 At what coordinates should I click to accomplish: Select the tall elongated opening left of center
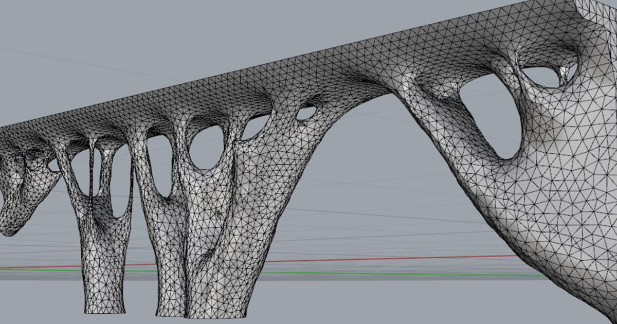(x=159, y=165)
